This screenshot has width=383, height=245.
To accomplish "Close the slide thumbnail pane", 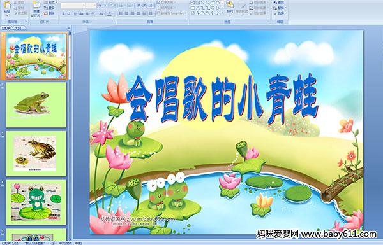I will coord(69,28).
